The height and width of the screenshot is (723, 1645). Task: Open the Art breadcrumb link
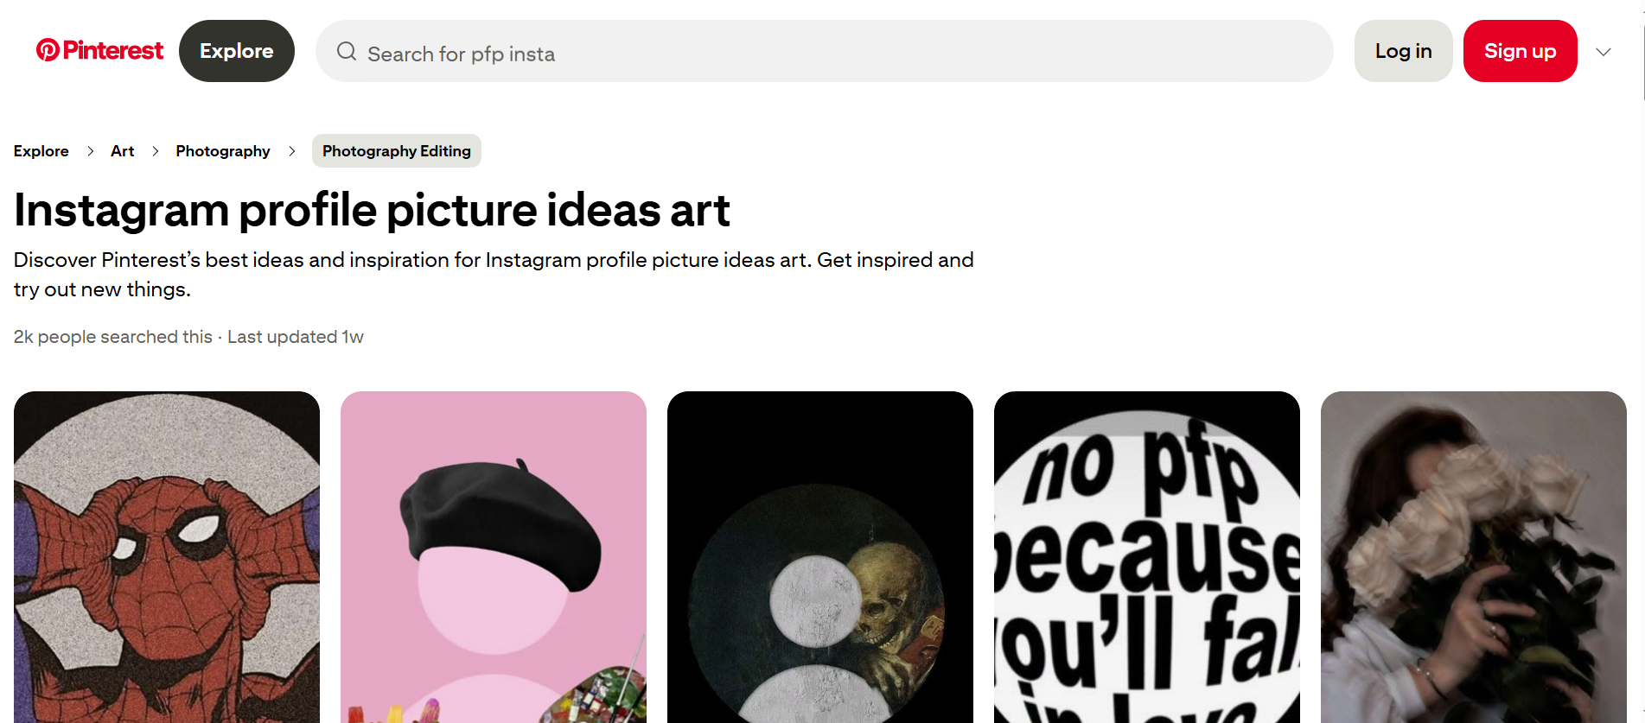click(x=122, y=150)
